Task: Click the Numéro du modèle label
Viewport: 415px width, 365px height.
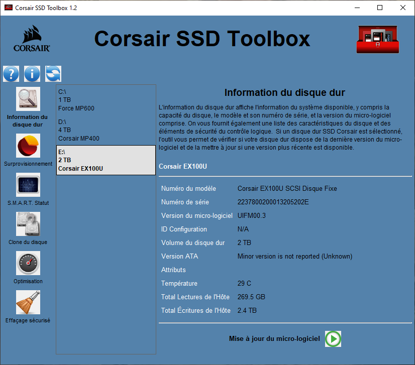Action: click(188, 189)
